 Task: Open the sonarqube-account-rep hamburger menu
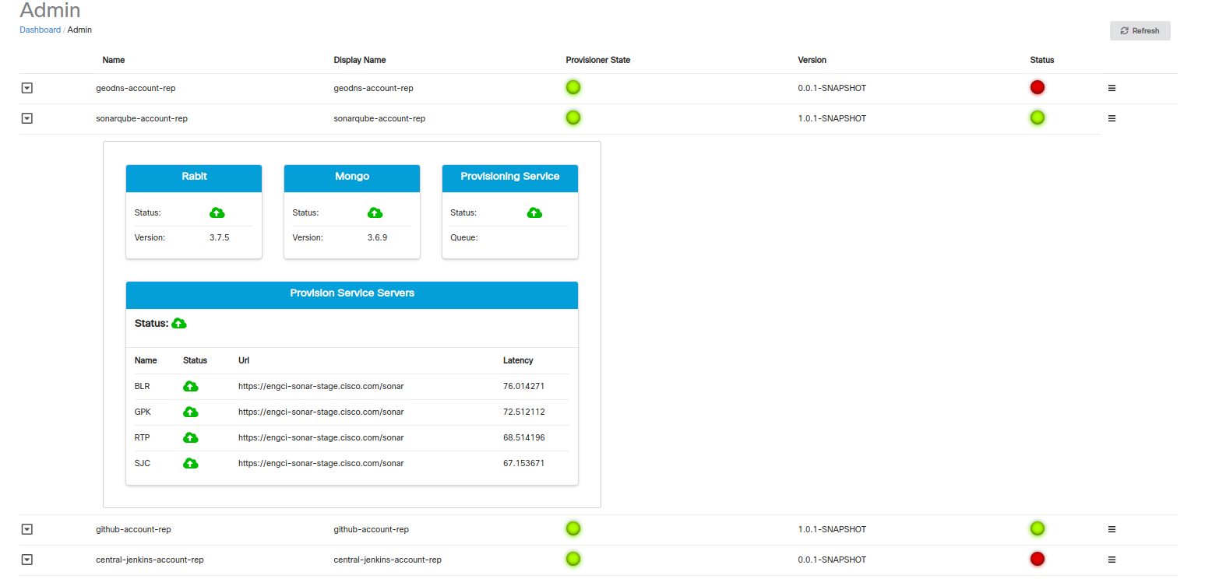pos(1112,118)
